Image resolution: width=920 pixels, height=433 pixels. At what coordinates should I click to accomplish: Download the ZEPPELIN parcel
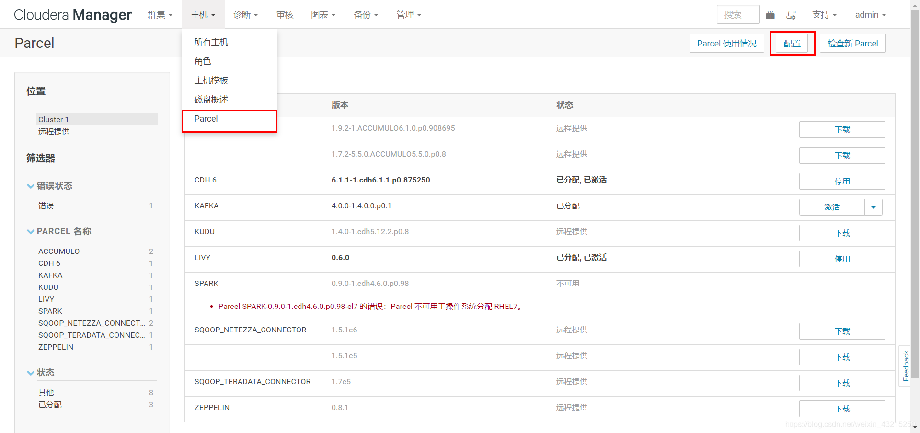(842, 409)
